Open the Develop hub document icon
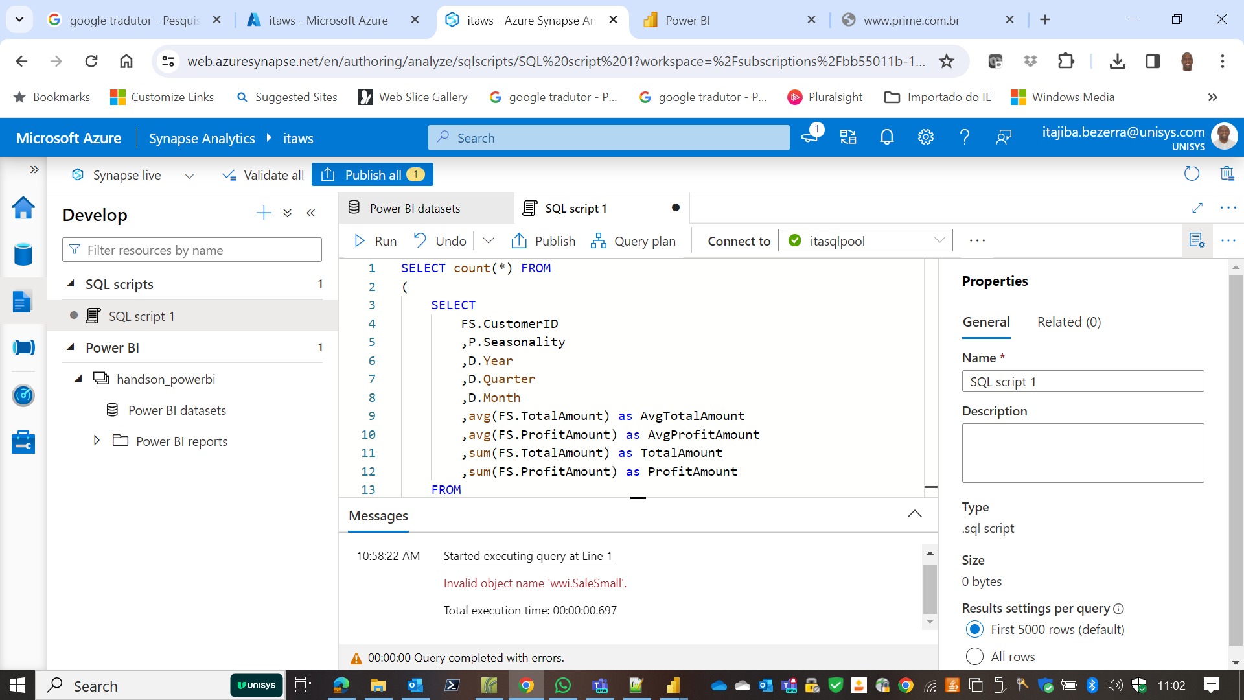1244x700 pixels. click(x=23, y=301)
